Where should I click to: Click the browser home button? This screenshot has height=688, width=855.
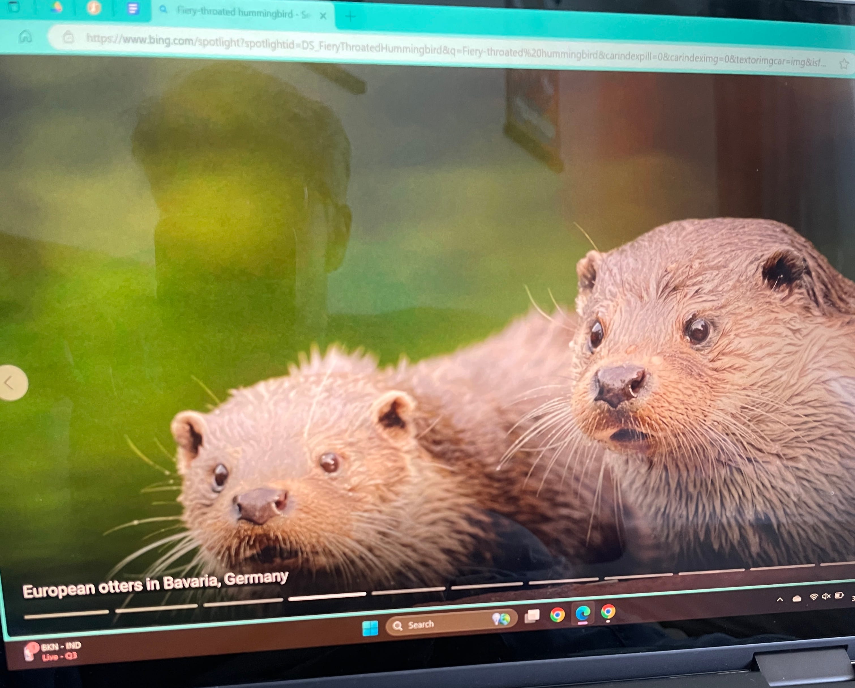[25, 37]
